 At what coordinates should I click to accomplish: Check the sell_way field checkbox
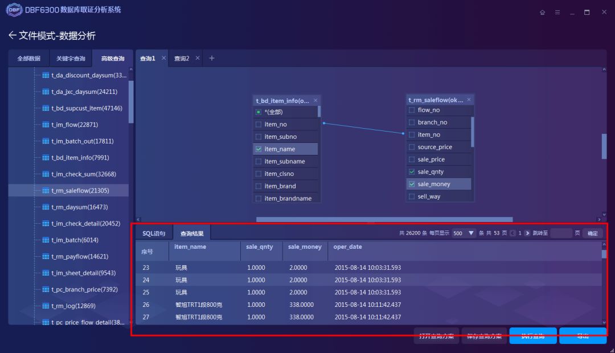point(412,196)
